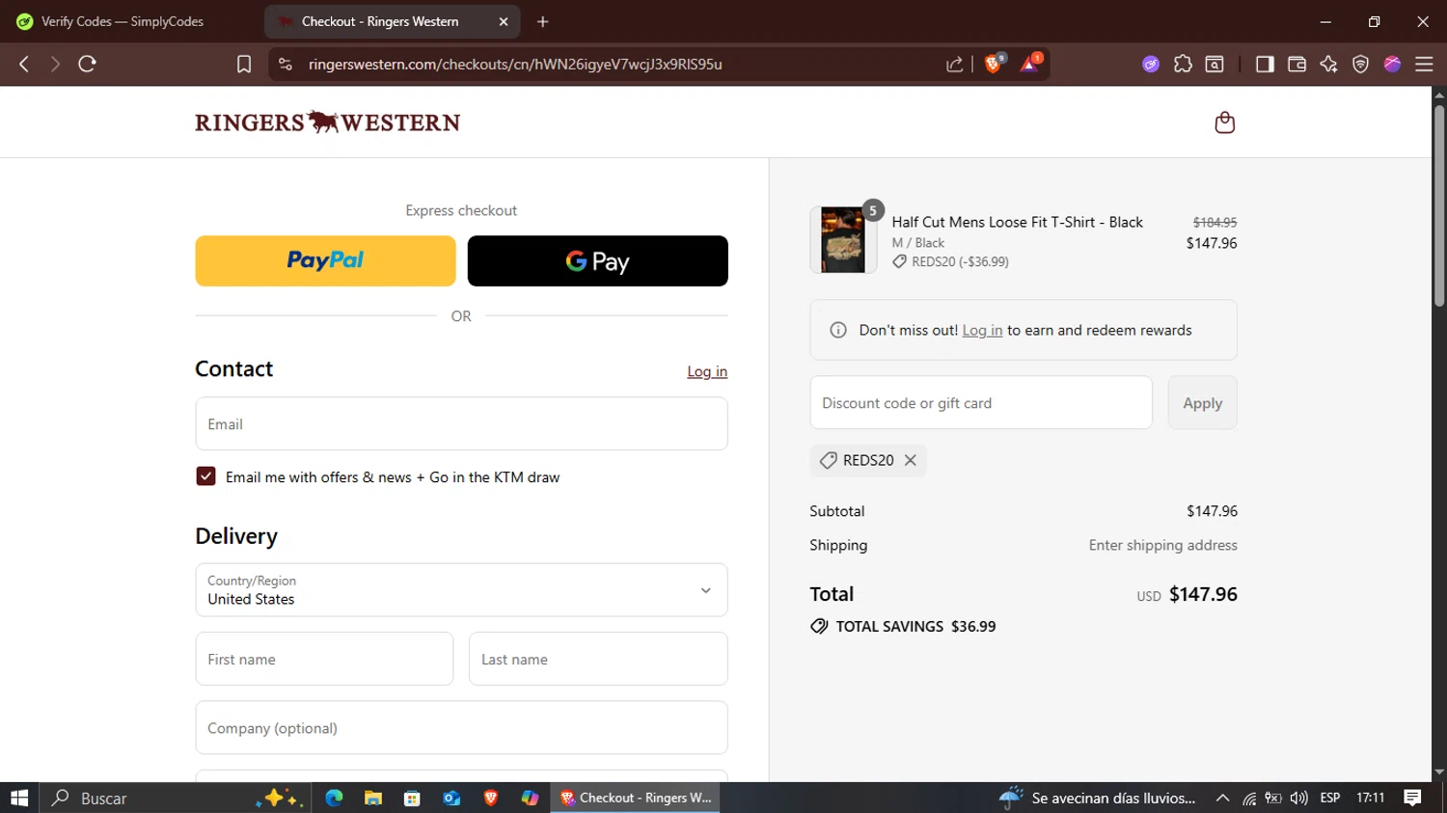The width and height of the screenshot is (1447, 813).
Task: Open File Explorer from taskbar
Action: click(x=373, y=798)
